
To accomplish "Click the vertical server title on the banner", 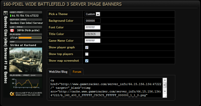I will point(6,50).
